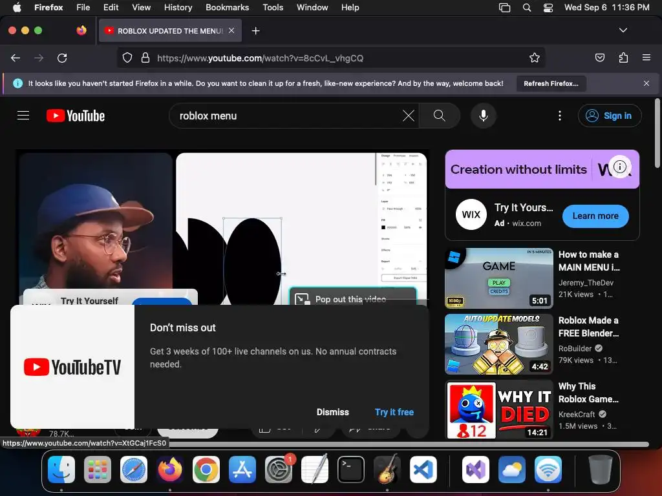Open the Firefox extensions panel
This screenshot has width=662, height=496.
(x=623, y=57)
